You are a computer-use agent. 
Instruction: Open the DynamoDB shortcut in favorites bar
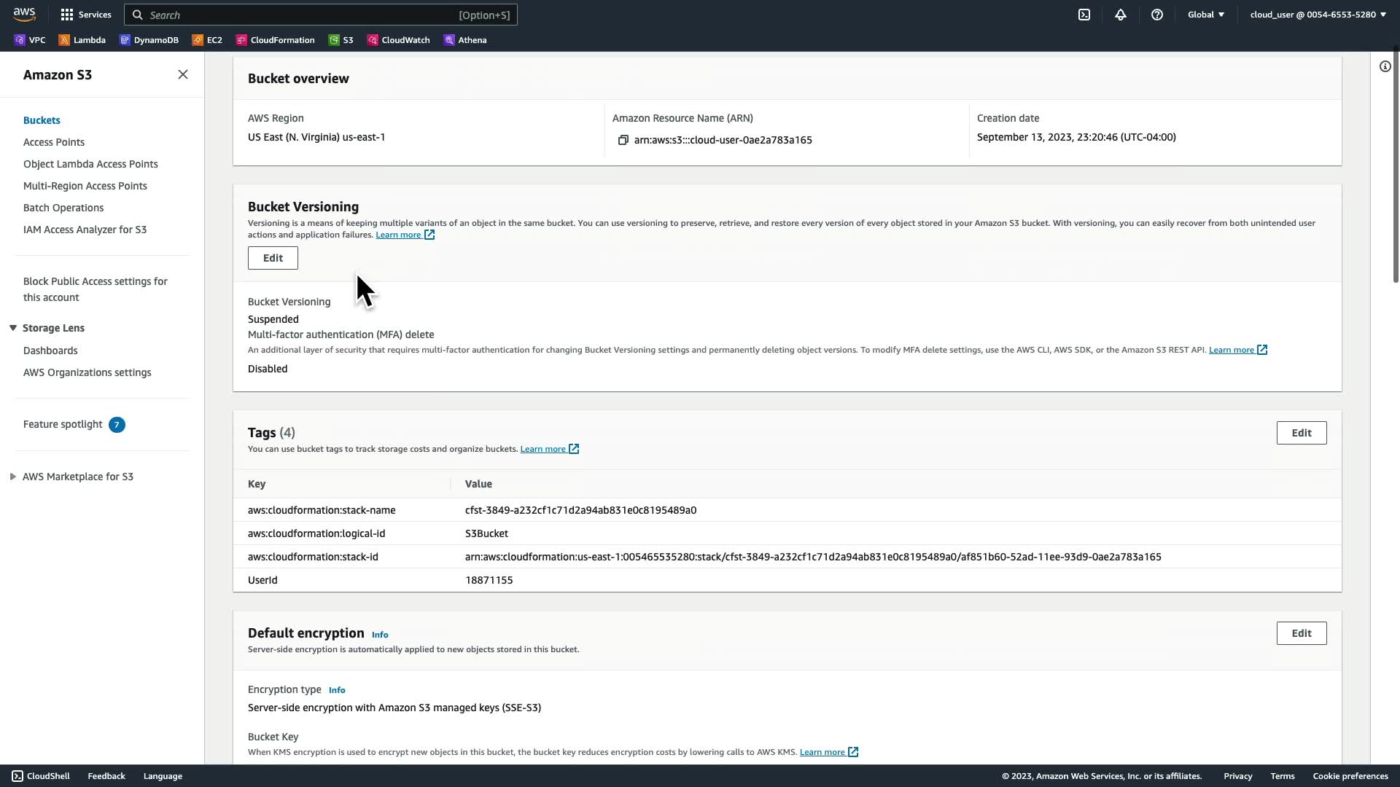[149, 40]
